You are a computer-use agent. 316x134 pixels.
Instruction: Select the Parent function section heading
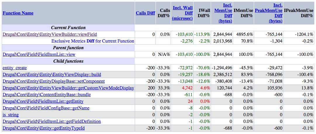68,47
